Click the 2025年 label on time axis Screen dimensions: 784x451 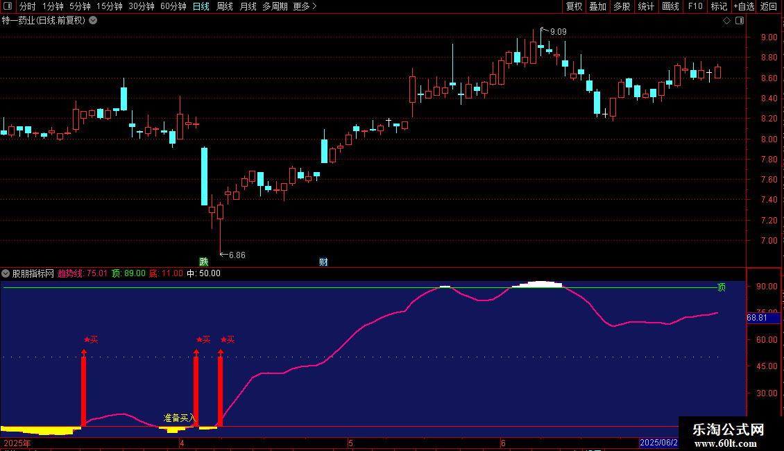point(17,443)
